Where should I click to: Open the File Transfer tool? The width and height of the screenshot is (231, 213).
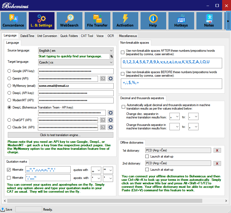(97, 21)
